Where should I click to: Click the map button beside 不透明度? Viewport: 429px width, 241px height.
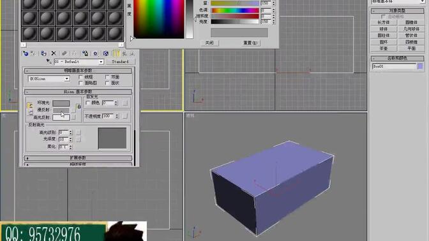[125, 116]
